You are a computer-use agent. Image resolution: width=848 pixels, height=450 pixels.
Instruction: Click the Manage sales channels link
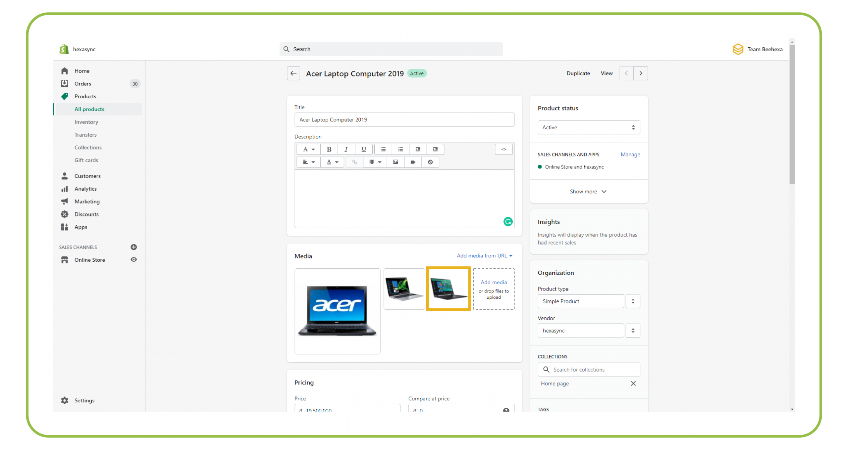coord(629,154)
